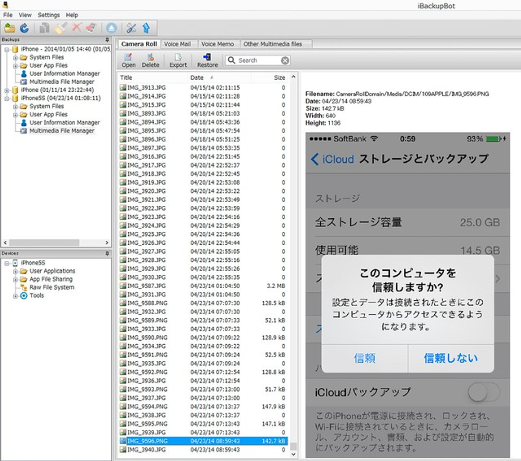The image size is (521, 461).
Task: Expand User App Files under iPhone 2014/01/05 backup
Action: 15,65
